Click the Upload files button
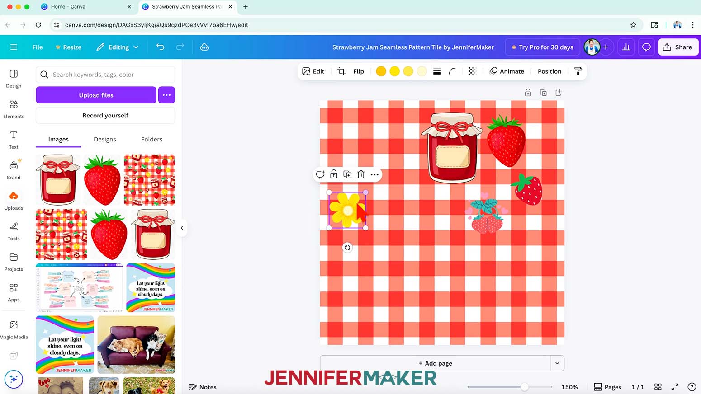Screen dimensions: 701x394 pyautogui.click(x=96, y=95)
